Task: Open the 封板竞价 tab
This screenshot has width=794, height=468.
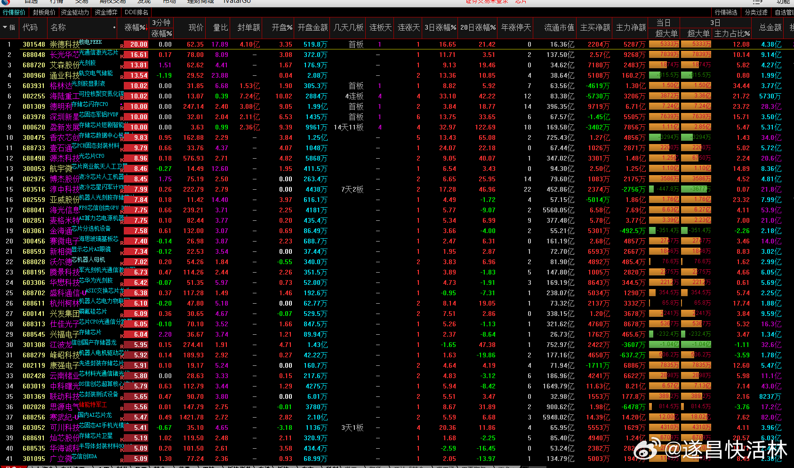Action: [44, 12]
